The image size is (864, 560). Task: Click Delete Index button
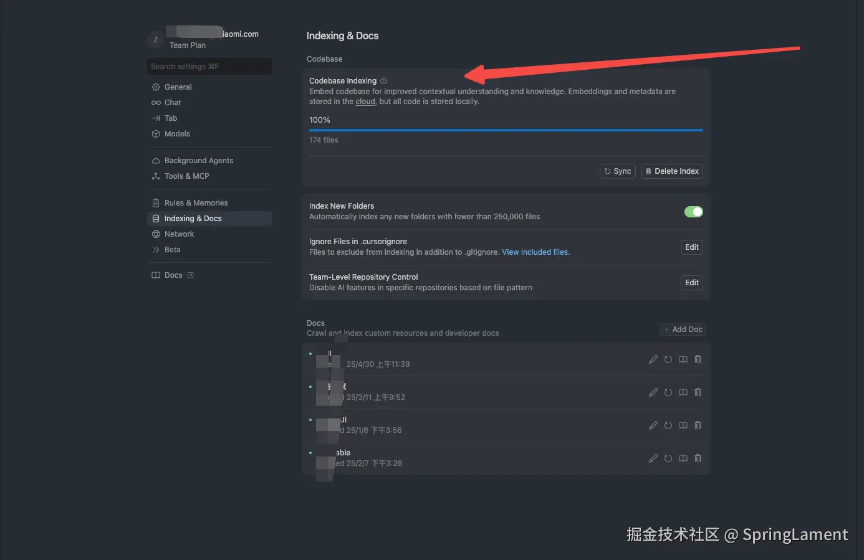tap(671, 171)
